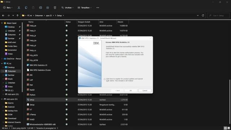Click Dokumen in the address breadcrumb
This screenshot has width=231, height=130.
39,16
